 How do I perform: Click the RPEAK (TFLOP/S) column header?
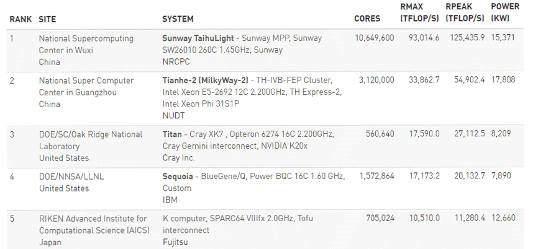465,13
